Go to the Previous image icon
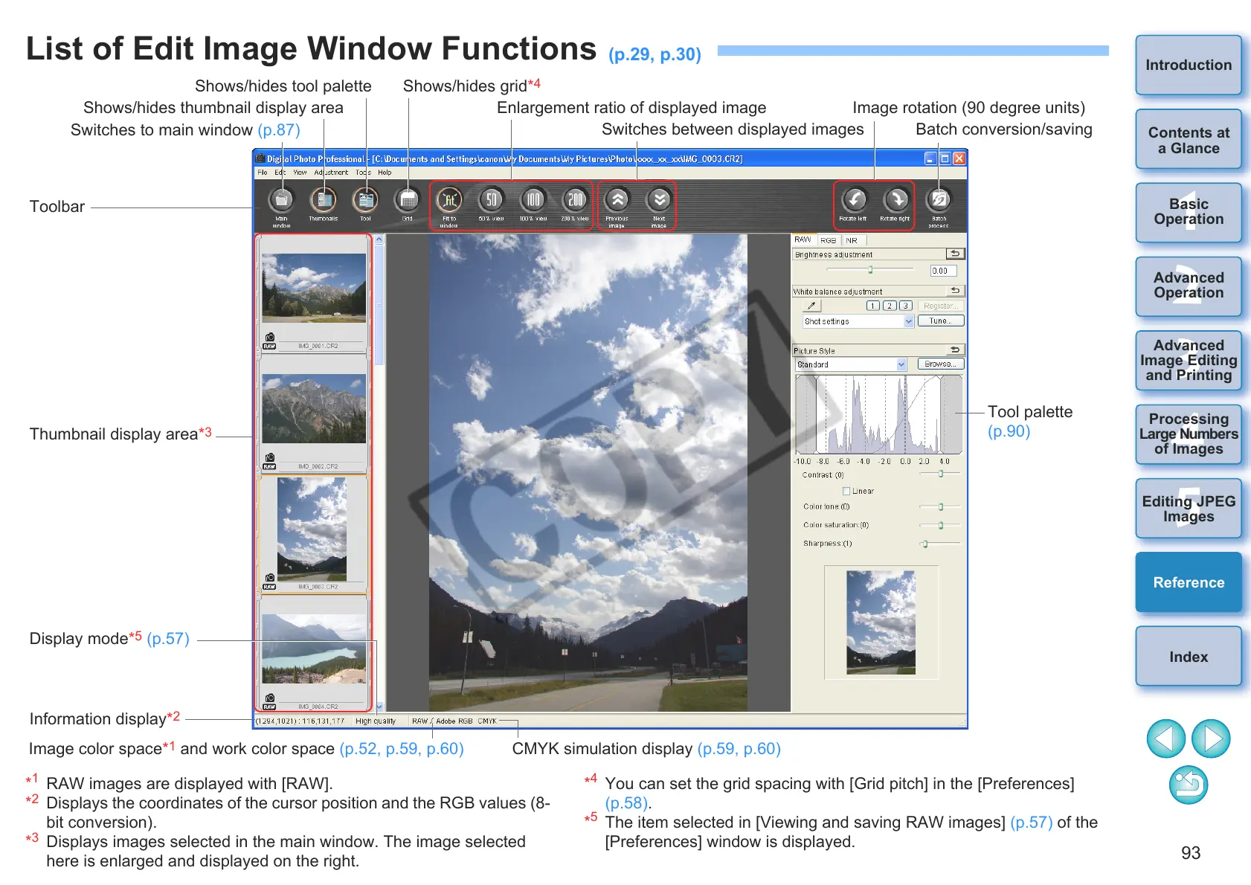 coord(617,199)
